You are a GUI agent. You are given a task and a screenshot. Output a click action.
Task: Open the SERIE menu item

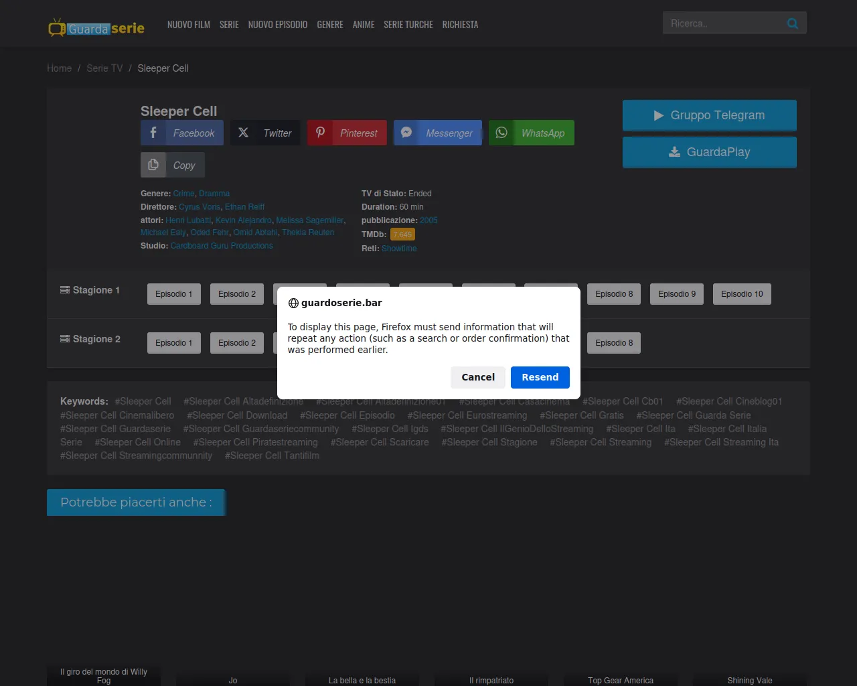(x=229, y=25)
